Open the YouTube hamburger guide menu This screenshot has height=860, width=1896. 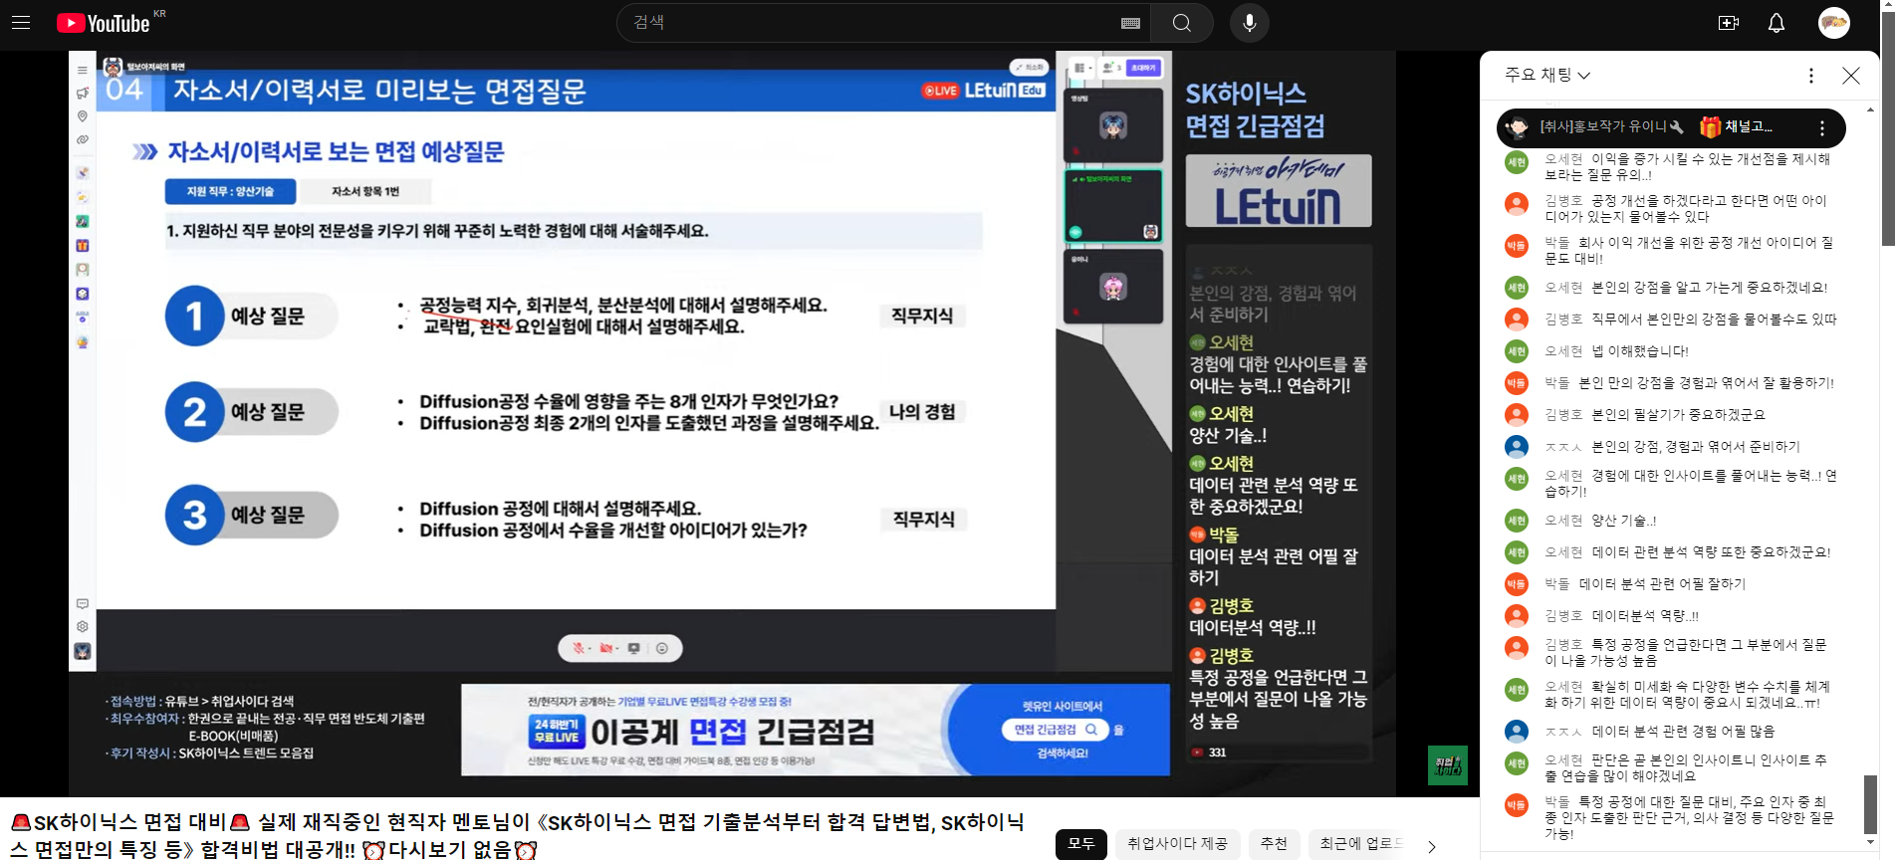21,22
